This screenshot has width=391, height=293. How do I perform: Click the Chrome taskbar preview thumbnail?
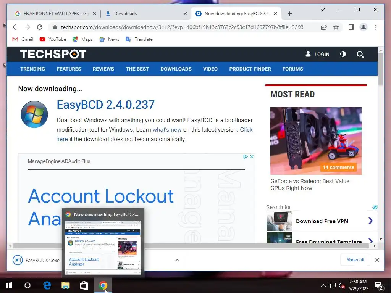coord(103,247)
